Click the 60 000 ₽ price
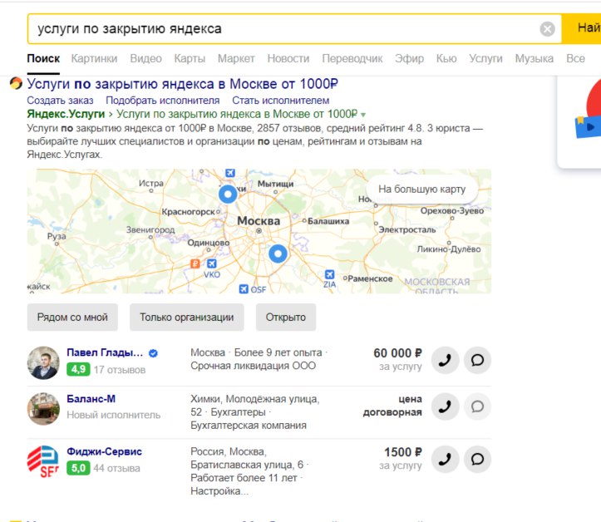This screenshot has width=601, height=522. click(x=397, y=353)
